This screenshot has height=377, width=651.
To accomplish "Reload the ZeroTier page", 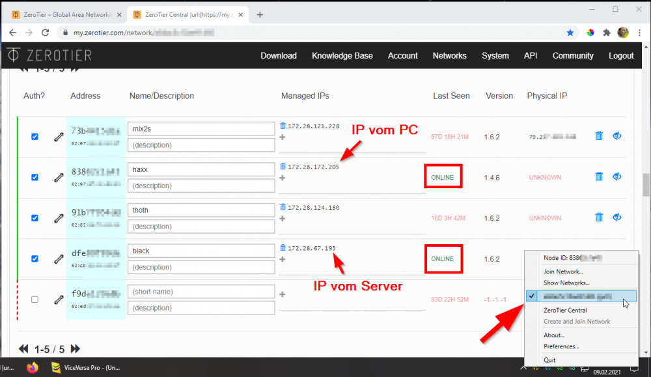I will click(x=46, y=33).
